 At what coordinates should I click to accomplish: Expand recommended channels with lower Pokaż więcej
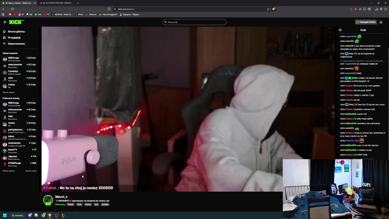pos(9,171)
